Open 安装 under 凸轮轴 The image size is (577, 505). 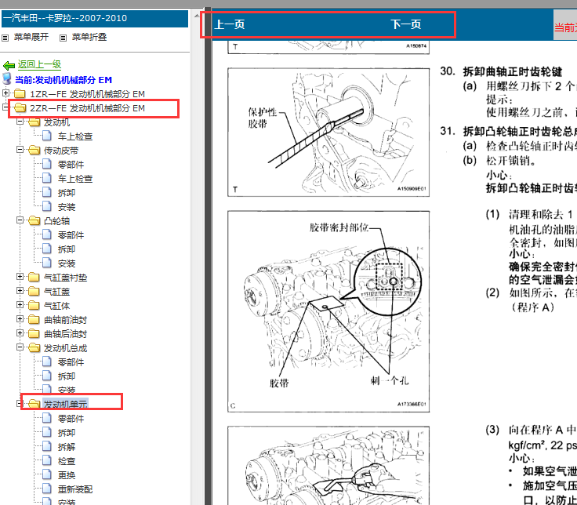click(x=67, y=263)
